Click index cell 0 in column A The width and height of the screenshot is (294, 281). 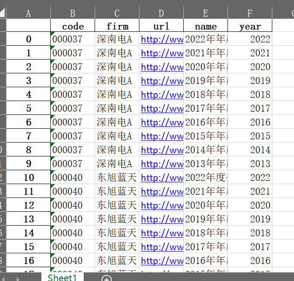[29, 39]
